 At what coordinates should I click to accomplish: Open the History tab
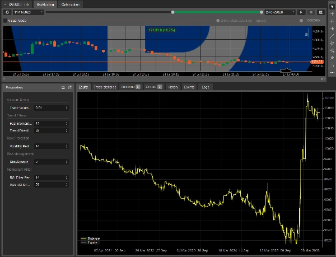[x=173, y=87]
